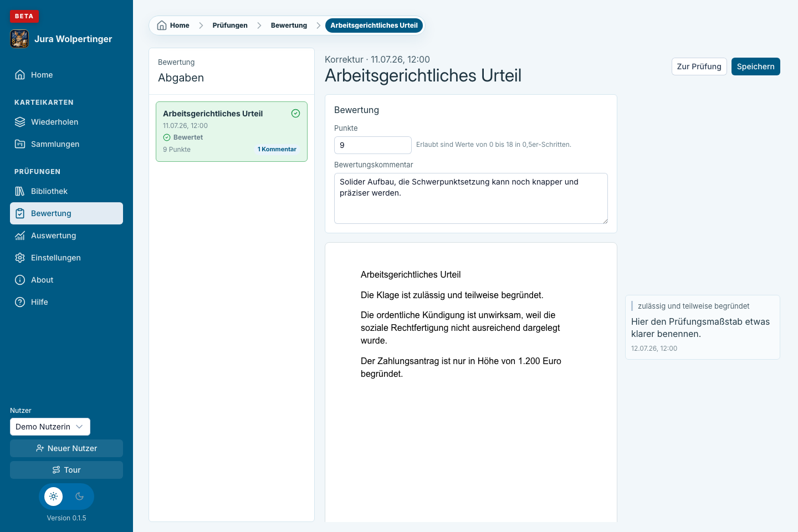Open Home via sidebar house icon

coord(20,75)
